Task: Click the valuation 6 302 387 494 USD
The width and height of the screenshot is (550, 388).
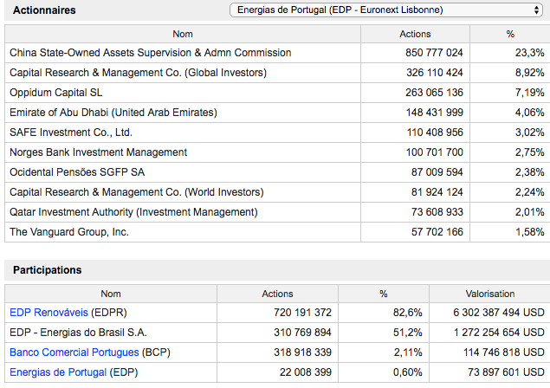Action: pyautogui.click(x=499, y=313)
